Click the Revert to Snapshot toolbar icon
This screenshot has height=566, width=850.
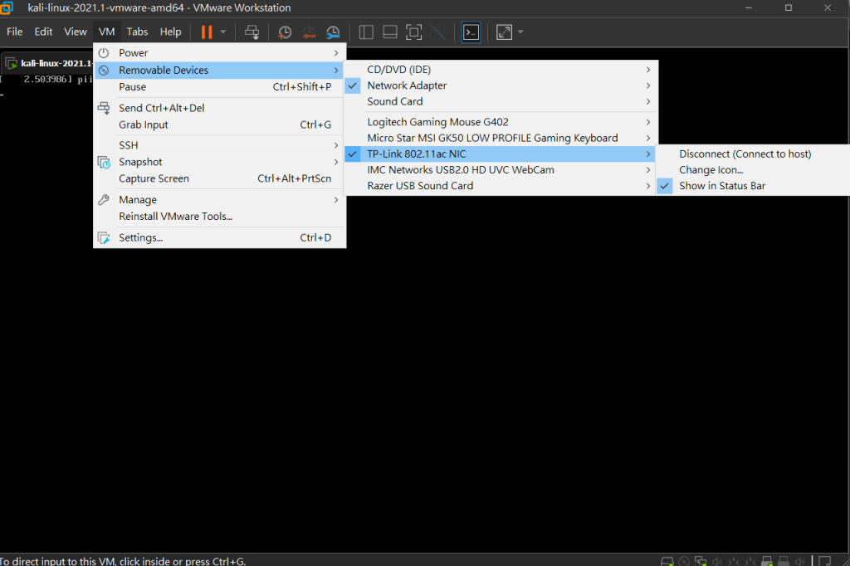309,32
